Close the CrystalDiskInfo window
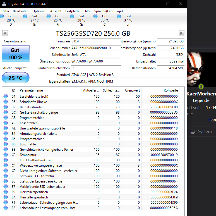The image size is (216, 216). coord(181,4)
